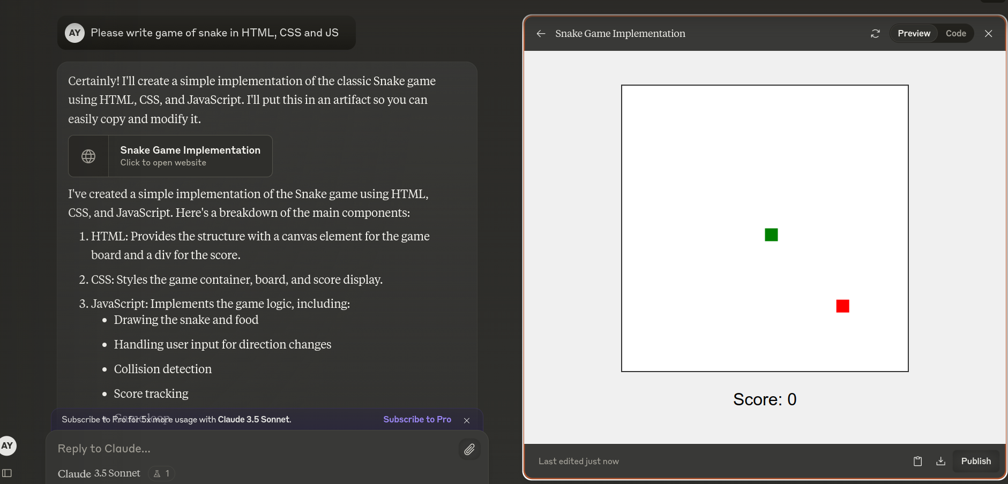This screenshot has width=1008, height=484.
Task: Click Drawing the snake and food bullet
Action: (x=186, y=320)
